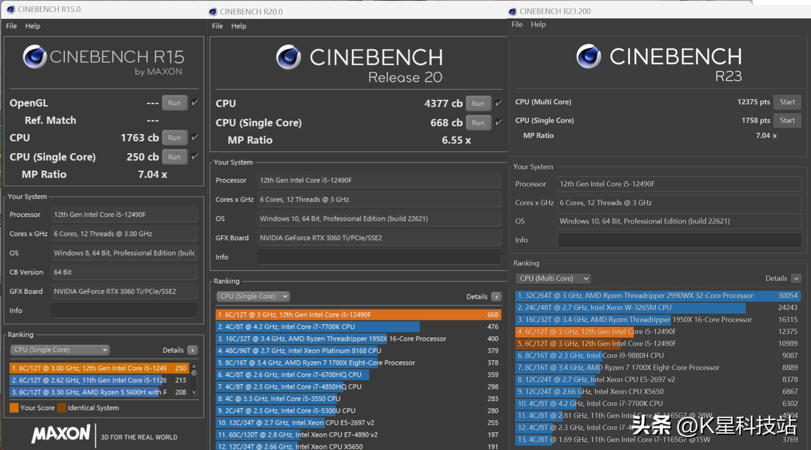This screenshot has height=450, width=811.
Task: Open the R20 CPU (Single Core) ranking dropdown
Action: [253, 296]
